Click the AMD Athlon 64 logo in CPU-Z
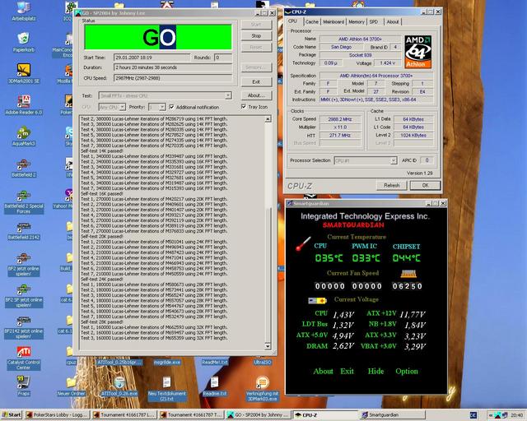The height and width of the screenshot is (421, 527). click(x=417, y=52)
